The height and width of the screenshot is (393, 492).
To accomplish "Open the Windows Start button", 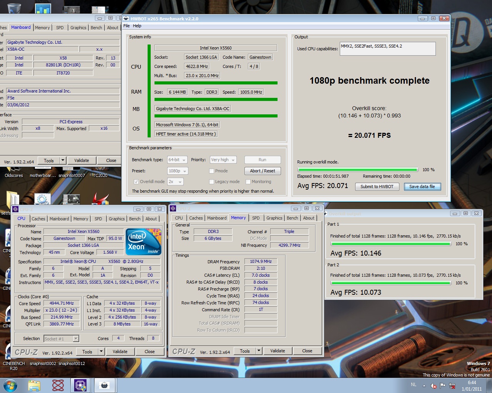I will click(10, 385).
